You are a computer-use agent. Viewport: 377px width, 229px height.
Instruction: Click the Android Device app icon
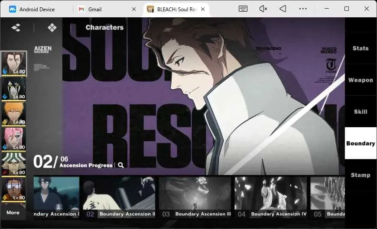[13, 9]
